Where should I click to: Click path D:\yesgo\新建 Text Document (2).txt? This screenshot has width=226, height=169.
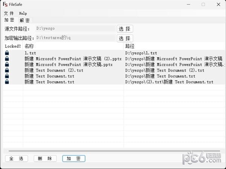coord(165,70)
